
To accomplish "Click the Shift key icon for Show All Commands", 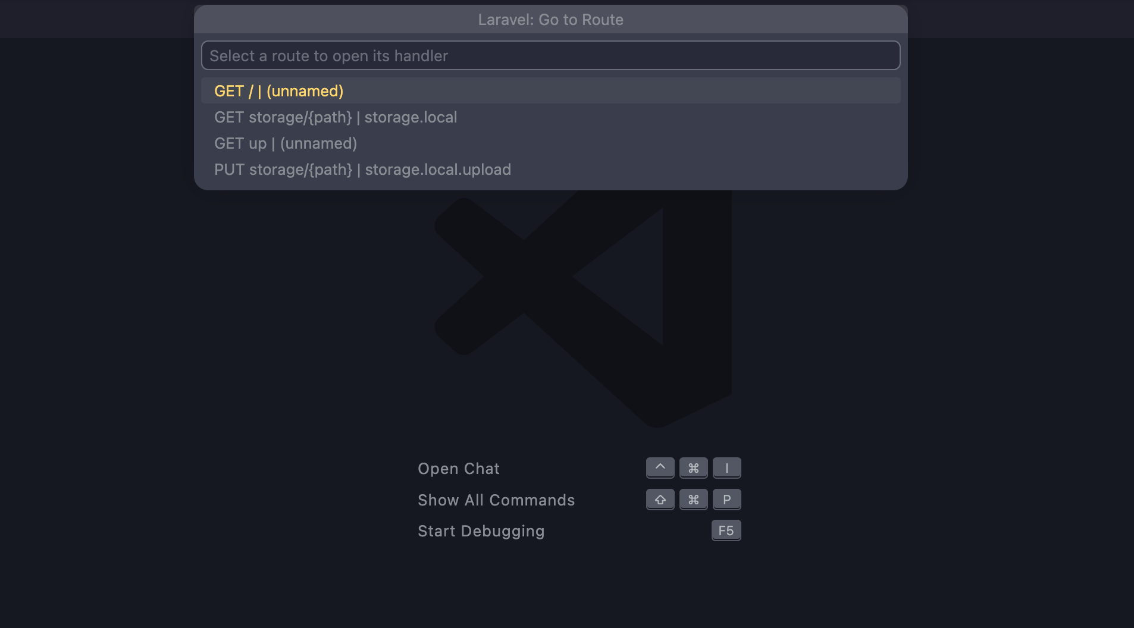I will click(660, 500).
